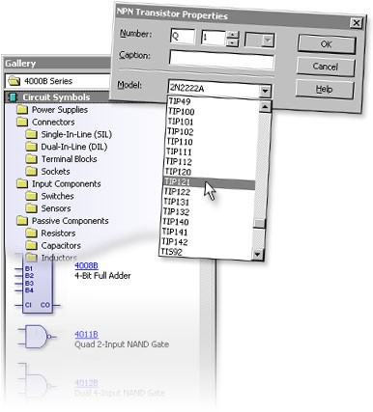The height and width of the screenshot is (412, 373).
Task: Click the model list scroll down arrow
Action: (258, 255)
